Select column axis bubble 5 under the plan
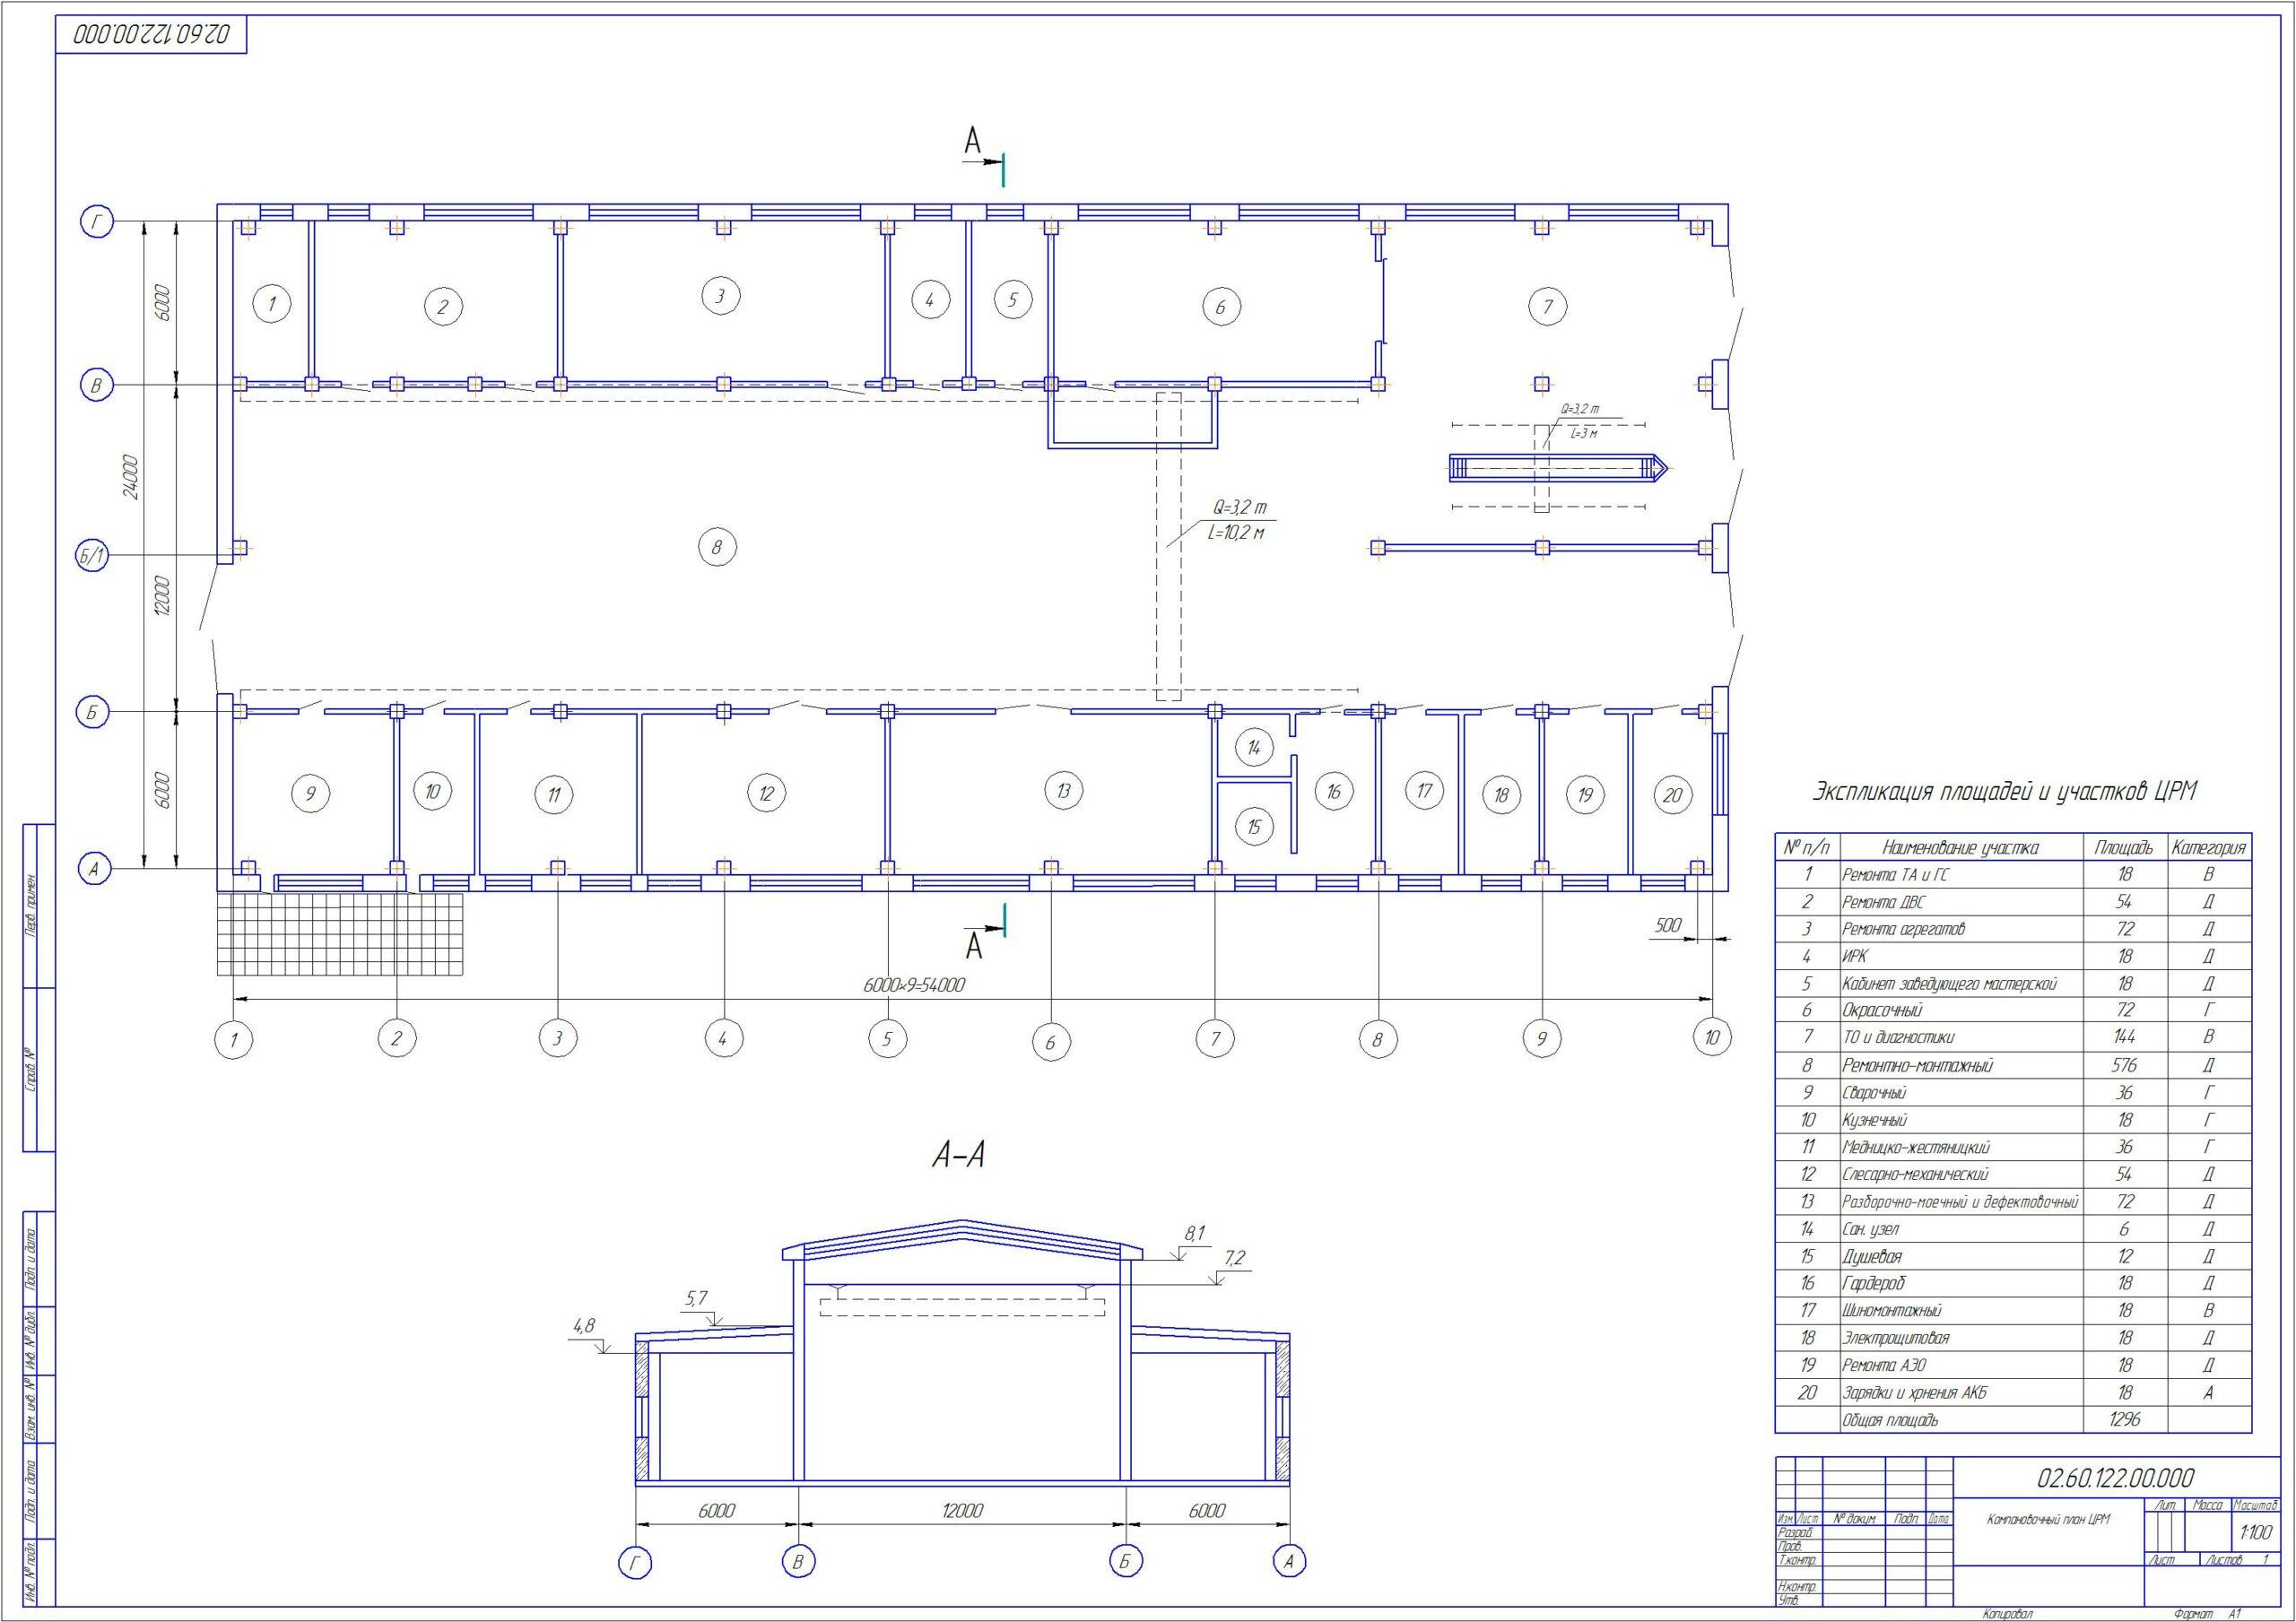The height and width of the screenshot is (1622, 2296). [x=887, y=1039]
